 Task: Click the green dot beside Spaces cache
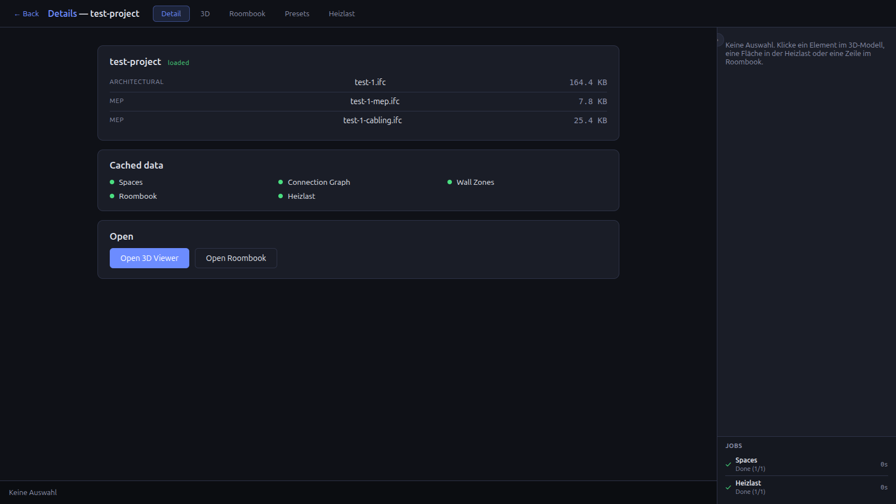(x=112, y=182)
